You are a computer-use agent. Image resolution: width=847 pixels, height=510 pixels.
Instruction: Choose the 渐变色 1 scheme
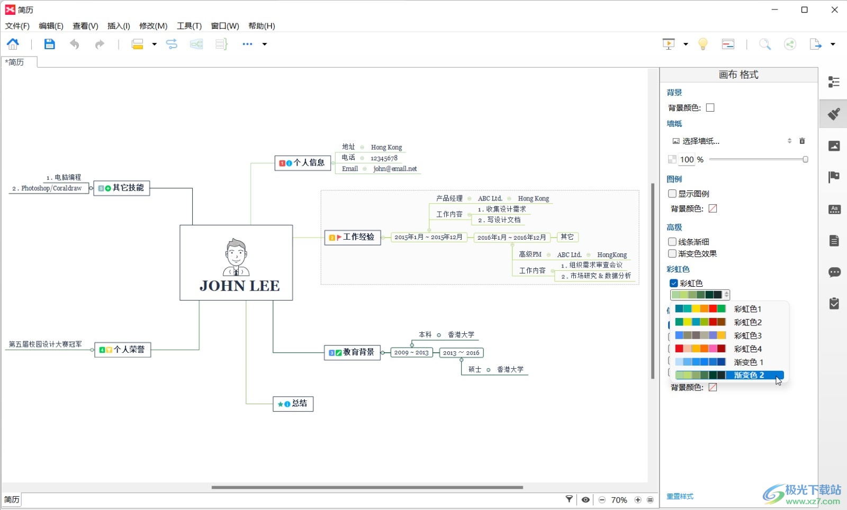[x=729, y=362]
